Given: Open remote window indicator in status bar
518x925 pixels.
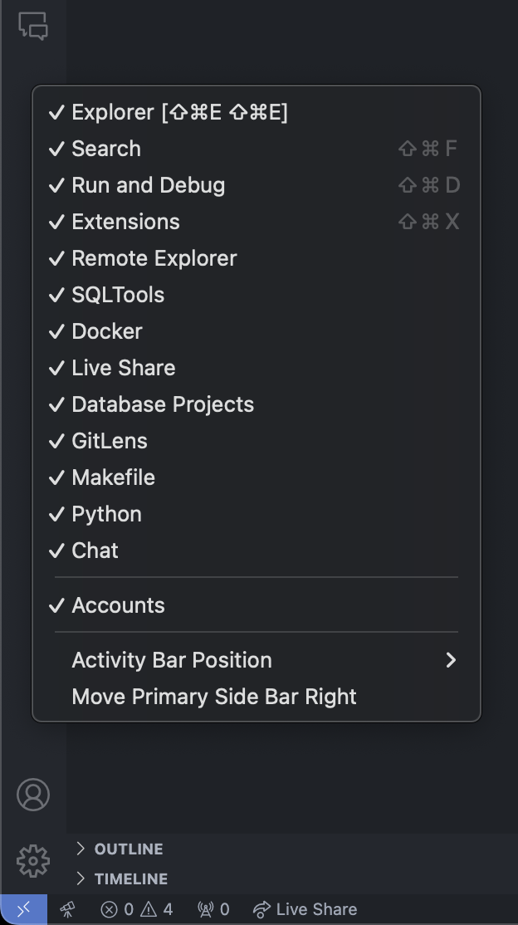Looking at the screenshot, I should (x=23, y=909).
